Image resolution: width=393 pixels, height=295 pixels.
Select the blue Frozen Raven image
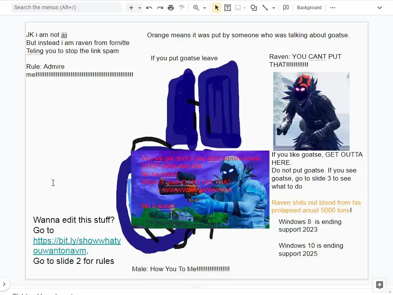coord(200,189)
